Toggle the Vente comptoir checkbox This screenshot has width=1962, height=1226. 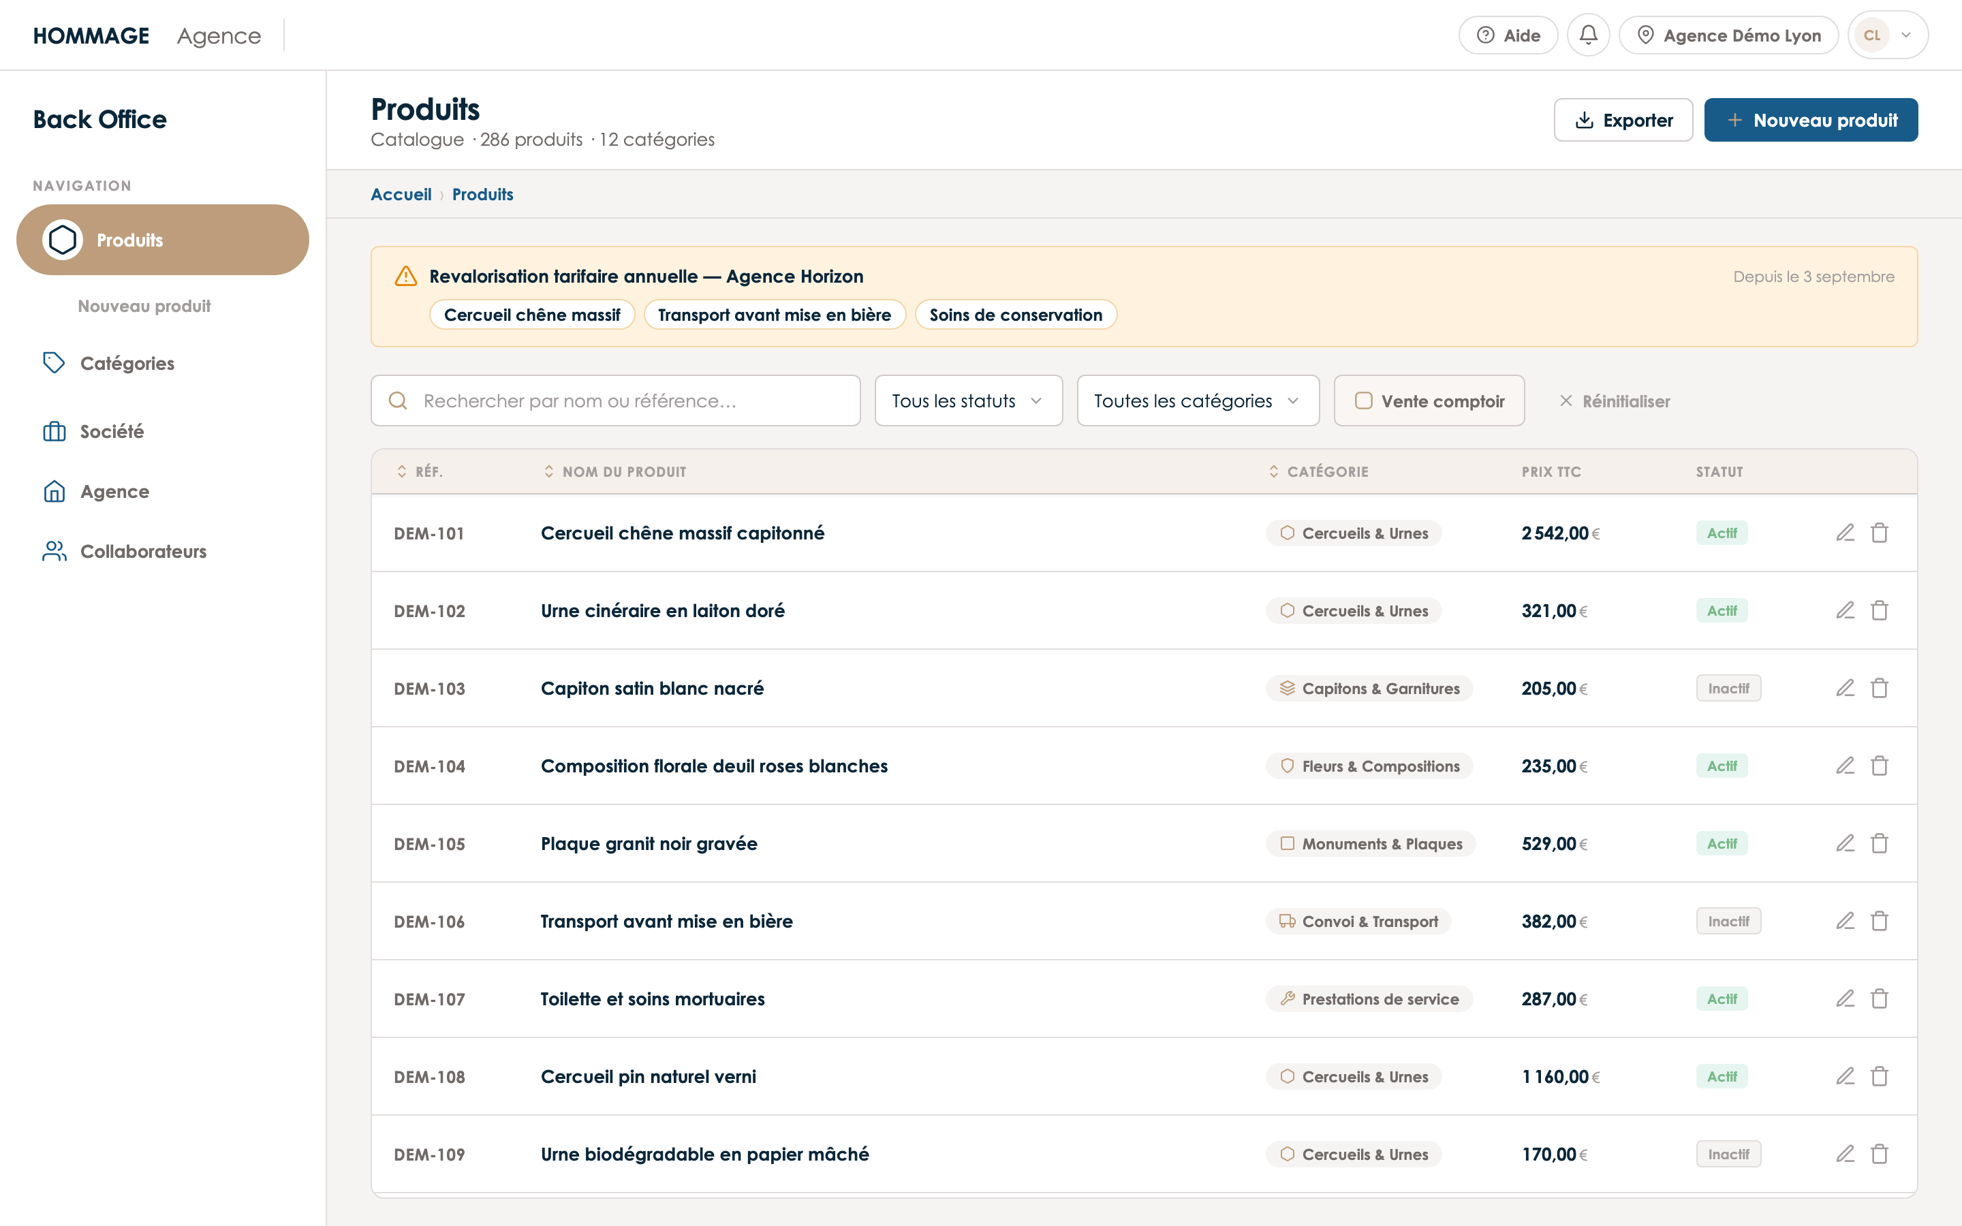1364,400
